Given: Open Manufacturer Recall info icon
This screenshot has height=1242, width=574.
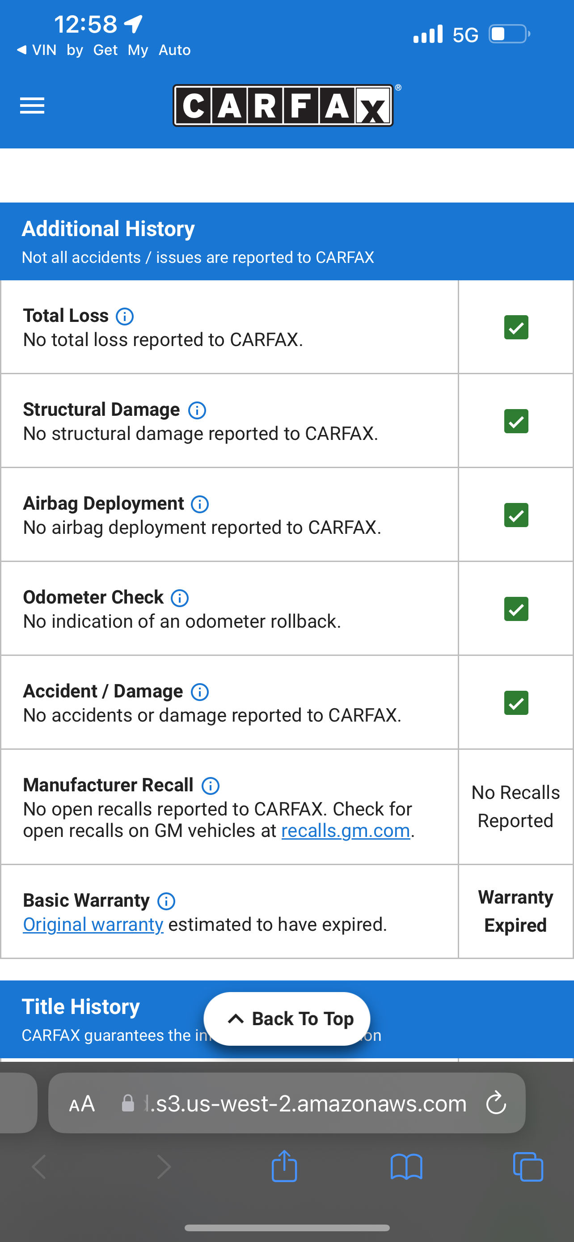Looking at the screenshot, I should [211, 786].
